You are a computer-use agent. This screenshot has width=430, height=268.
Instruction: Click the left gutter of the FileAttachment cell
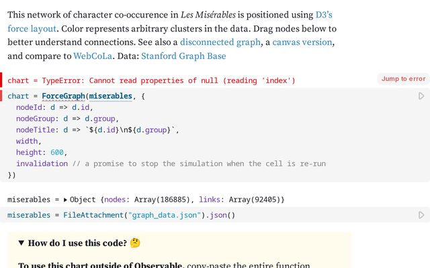(2, 215)
